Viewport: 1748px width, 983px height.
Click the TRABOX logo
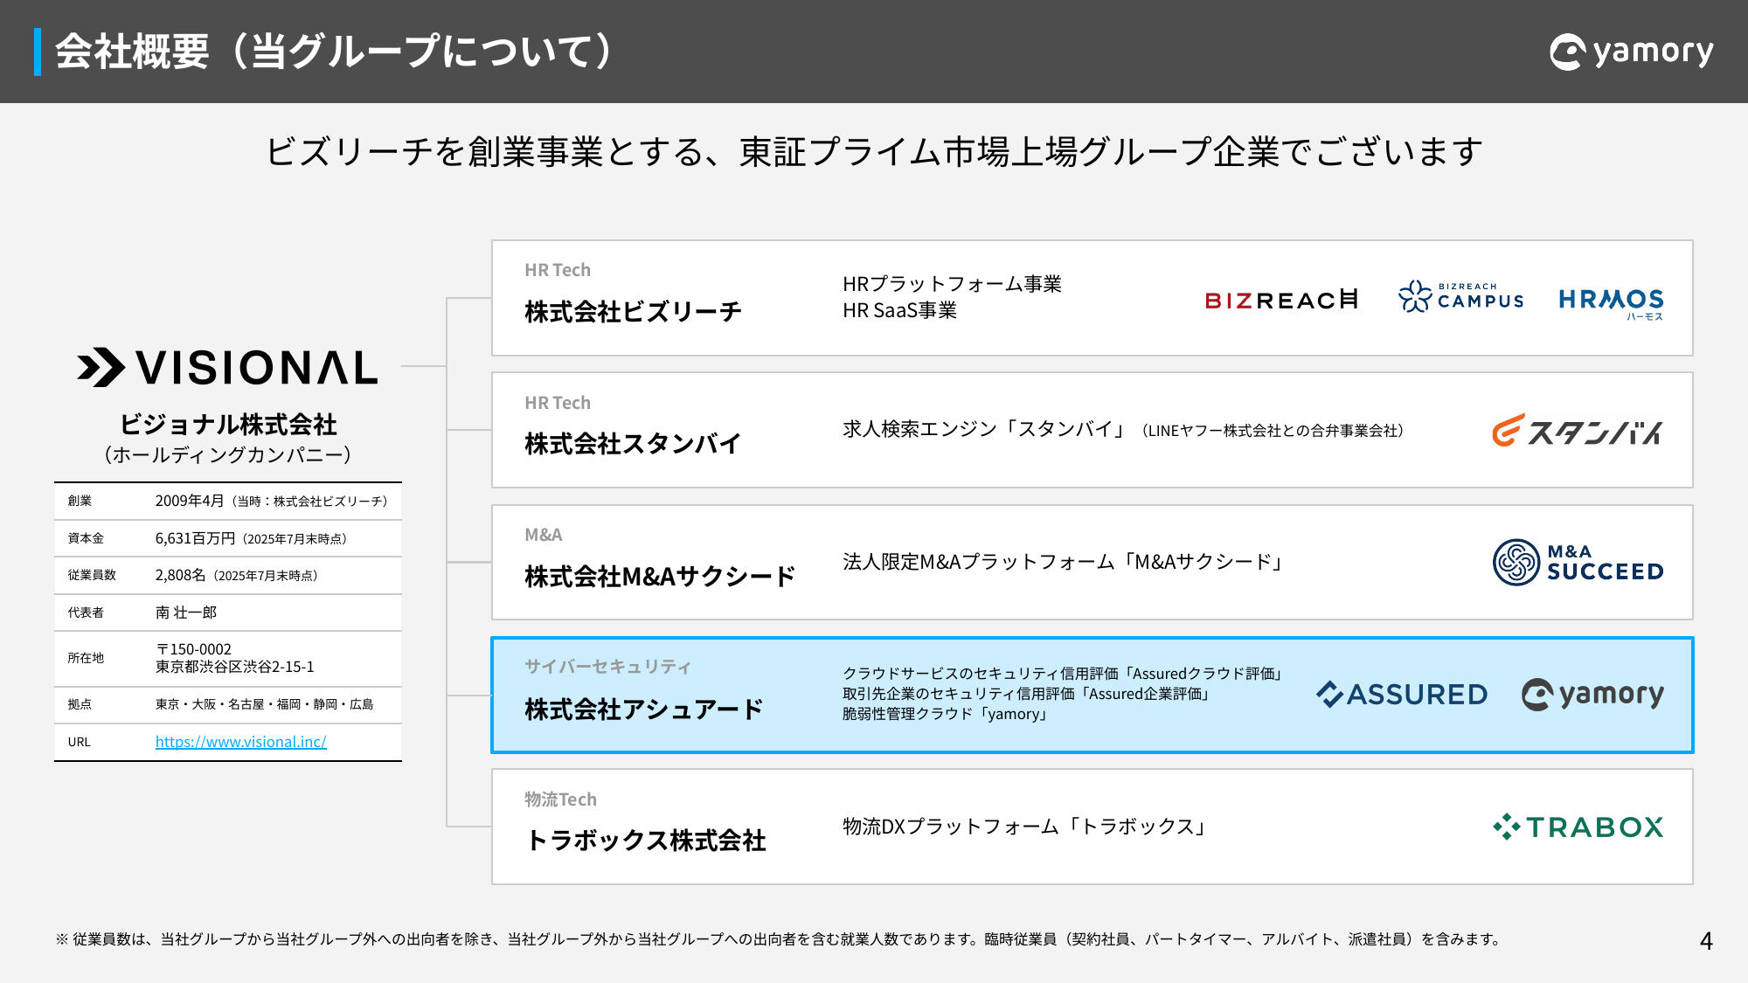[1578, 827]
